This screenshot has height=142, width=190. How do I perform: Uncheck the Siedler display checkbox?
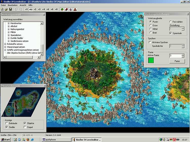(x=7, y=127)
